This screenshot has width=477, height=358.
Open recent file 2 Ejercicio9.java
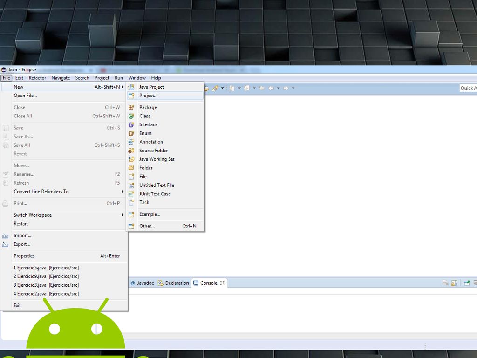63,276
